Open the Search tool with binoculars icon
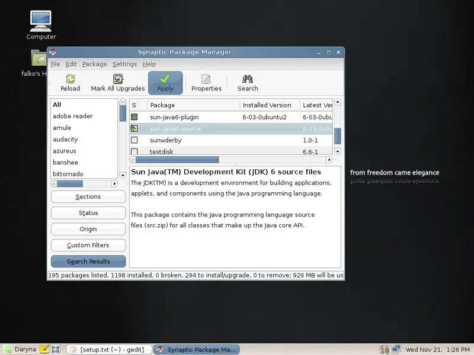The width and height of the screenshot is (474, 355). (248, 83)
